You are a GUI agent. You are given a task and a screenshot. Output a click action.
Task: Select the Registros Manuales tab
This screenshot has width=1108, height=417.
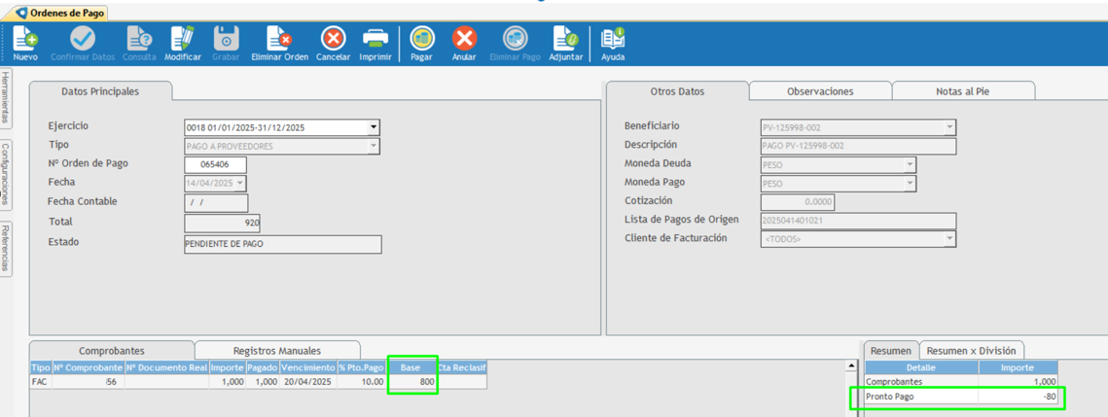[x=276, y=351]
